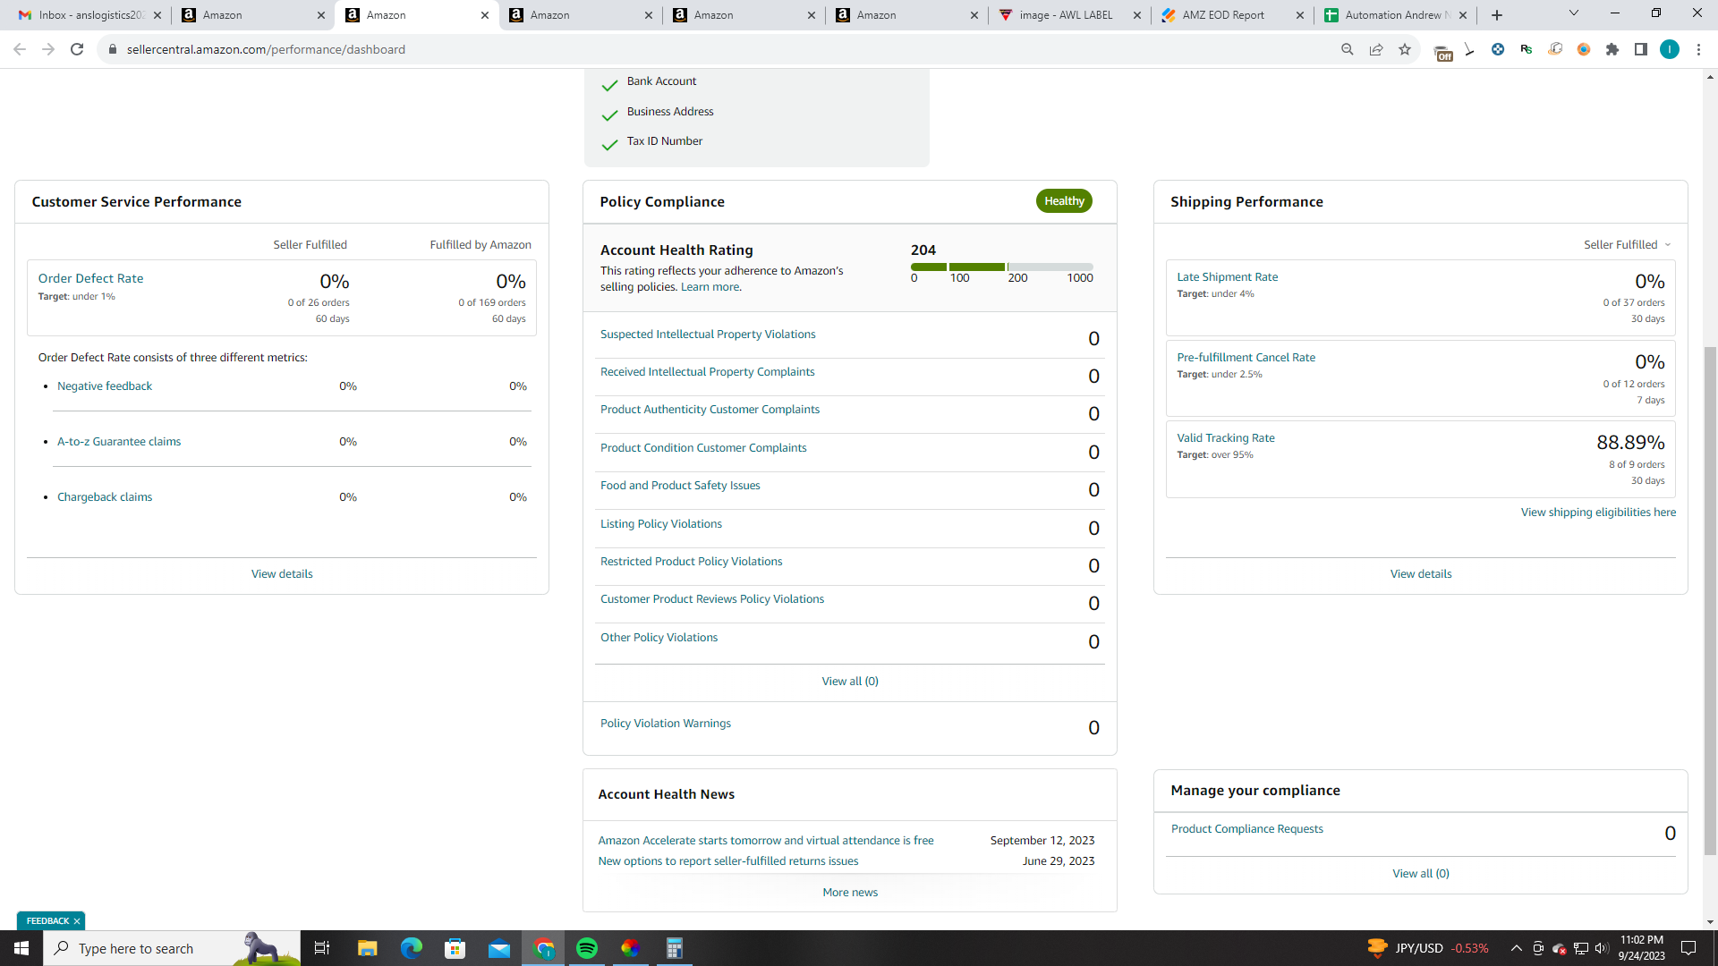1718x966 pixels.
Task: Open Task View on the taskbar
Action: [x=322, y=948]
